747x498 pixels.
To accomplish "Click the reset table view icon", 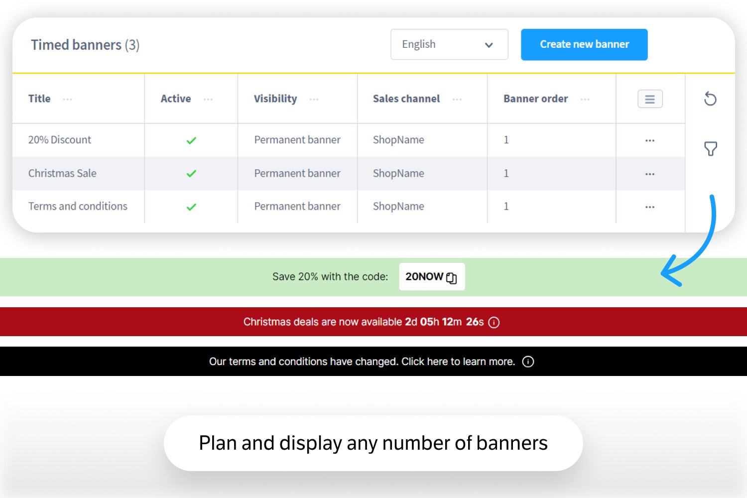I will tap(710, 99).
